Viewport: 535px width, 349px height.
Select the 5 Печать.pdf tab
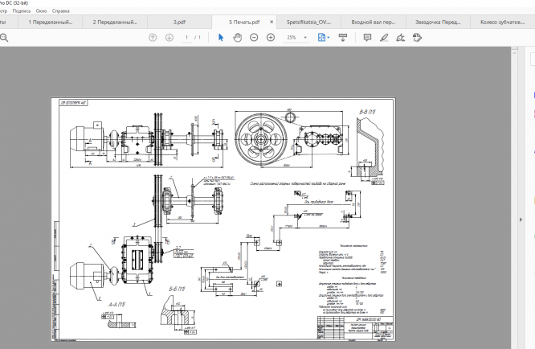coord(244,23)
